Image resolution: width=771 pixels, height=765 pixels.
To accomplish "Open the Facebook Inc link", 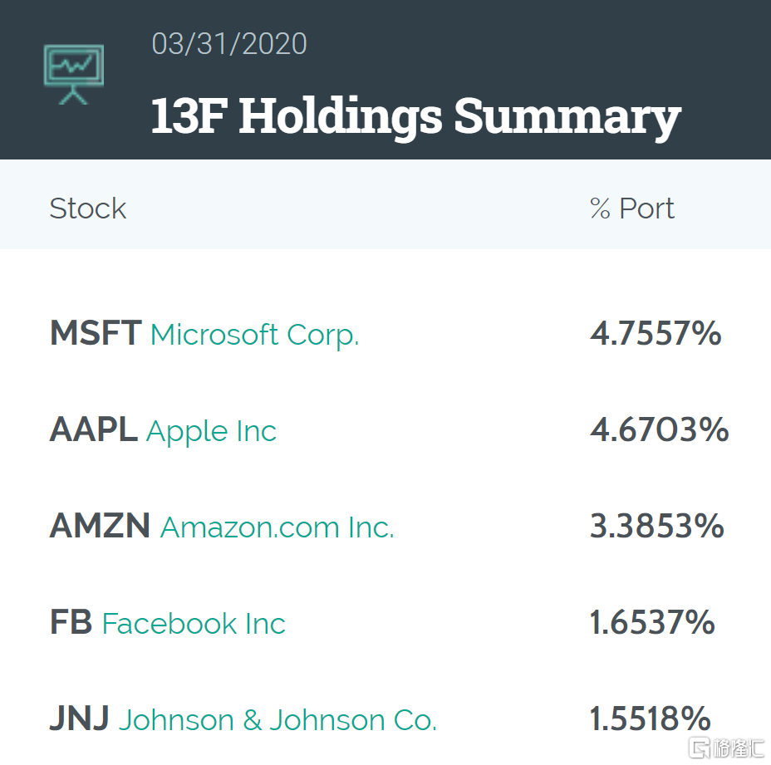I will tap(194, 624).
